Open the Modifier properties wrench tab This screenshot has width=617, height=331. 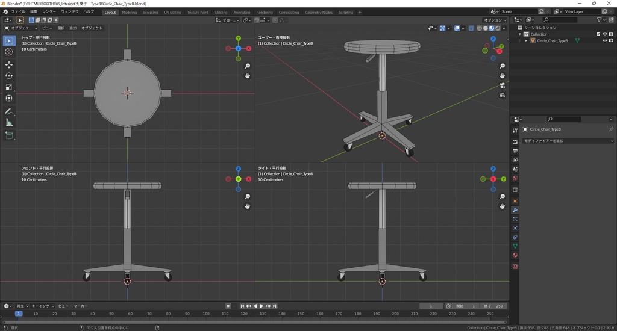[x=515, y=210]
